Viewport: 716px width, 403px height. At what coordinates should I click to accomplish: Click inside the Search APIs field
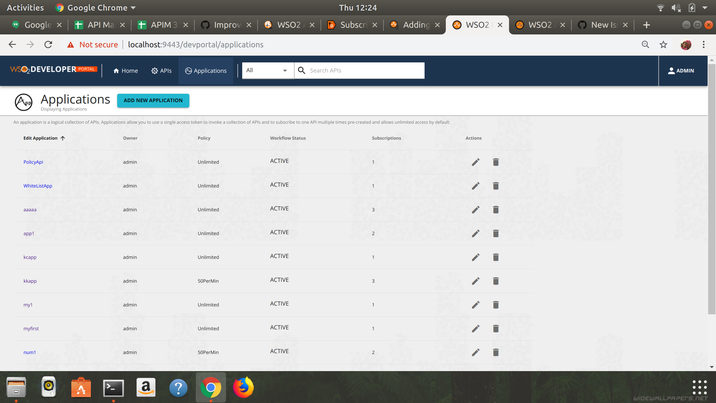[350, 70]
